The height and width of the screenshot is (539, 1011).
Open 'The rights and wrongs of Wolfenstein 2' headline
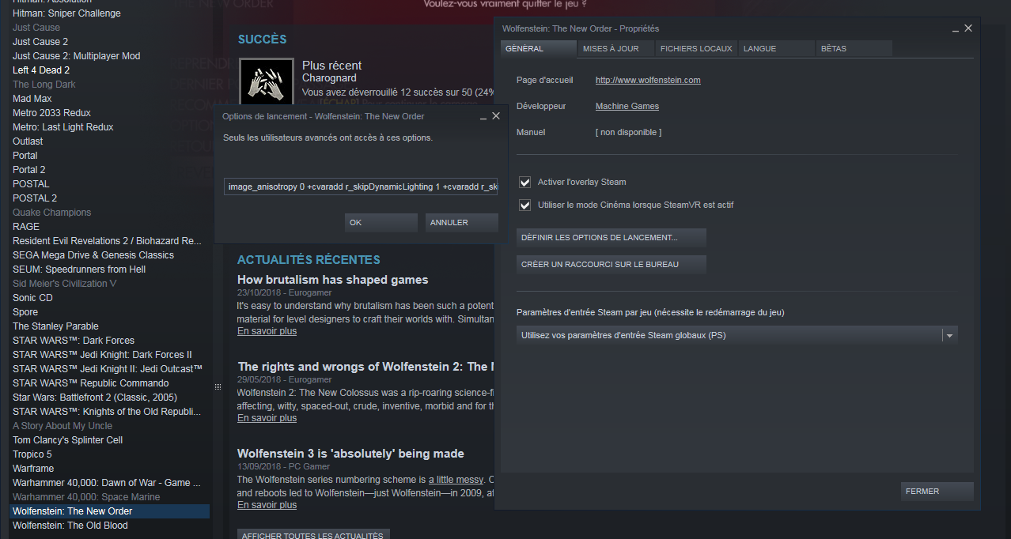point(366,367)
